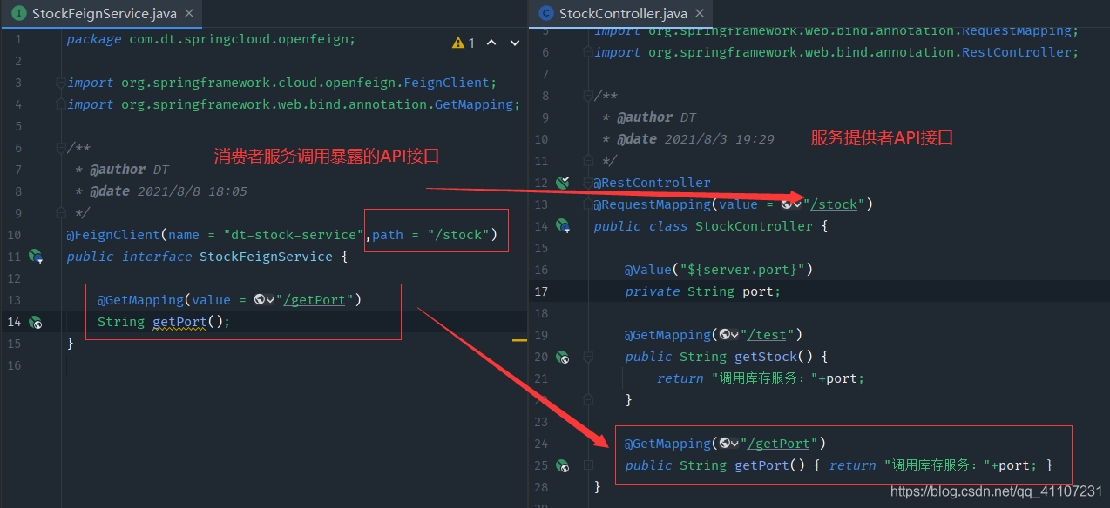Collapse the getStock method fold on line 20
This screenshot has height=508, width=1110.
[x=588, y=357]
